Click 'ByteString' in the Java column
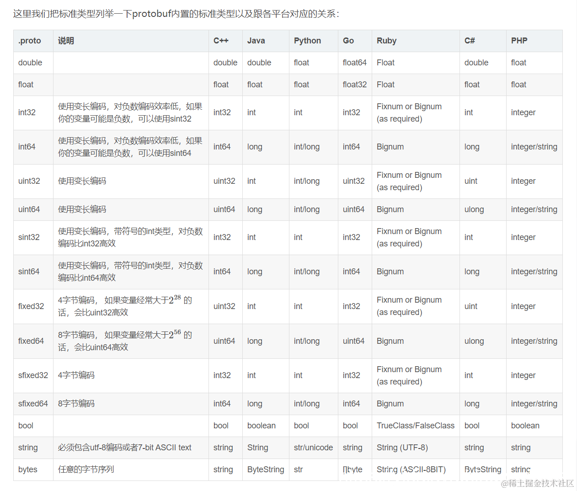This screenshot has height=491, width=577. click(266, 470)
